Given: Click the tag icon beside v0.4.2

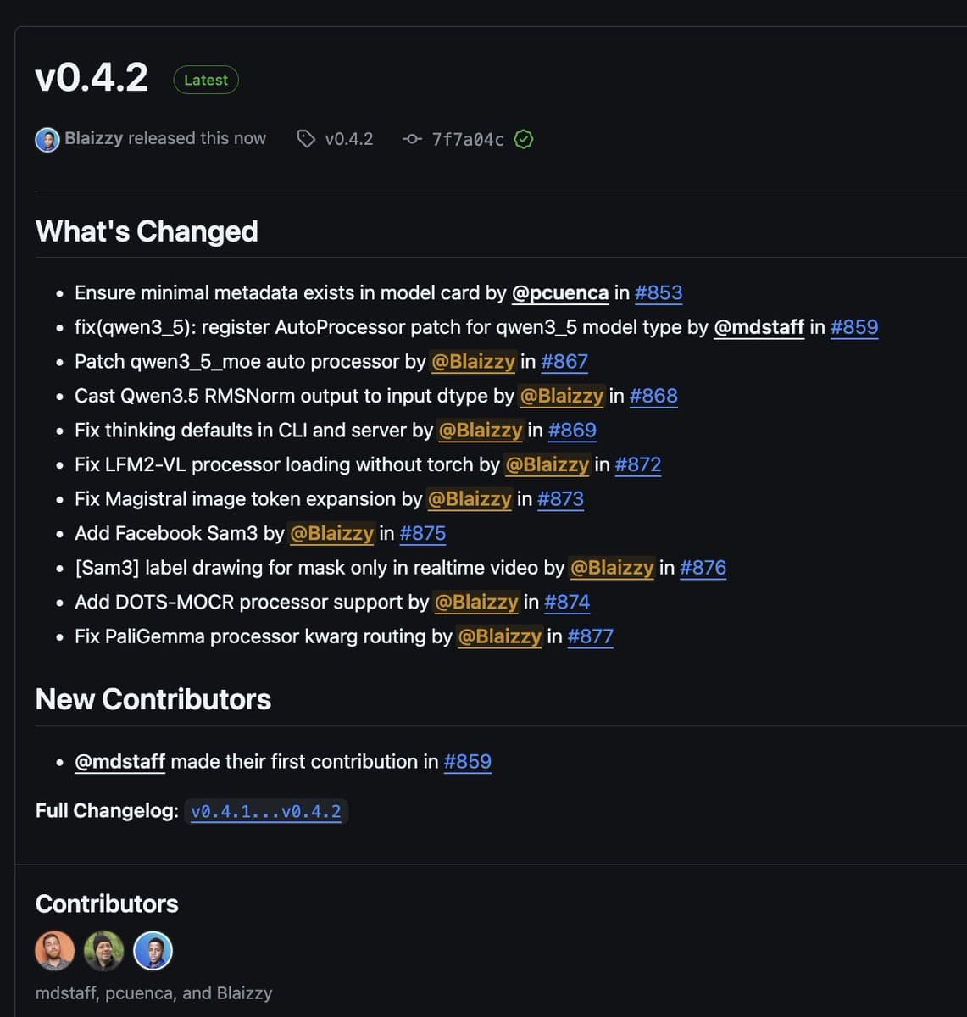Looking at the screenshot, I should 305,138.
